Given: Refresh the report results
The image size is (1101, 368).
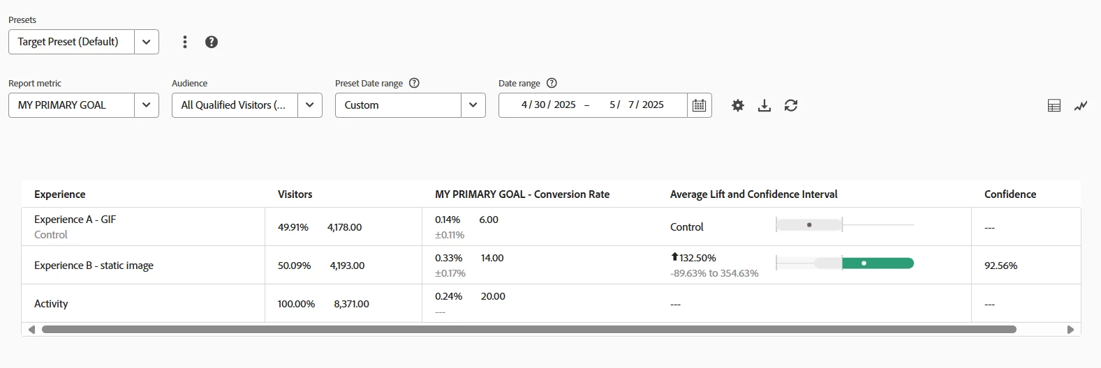Looking at the screenshot, I should click(791, 105).
